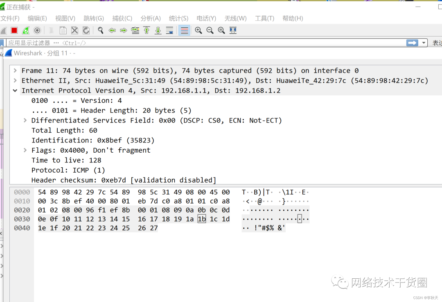Viewport: 442px width, 302px height.
Task: Click the open capture file icon
Action: (x=51, y=30)
